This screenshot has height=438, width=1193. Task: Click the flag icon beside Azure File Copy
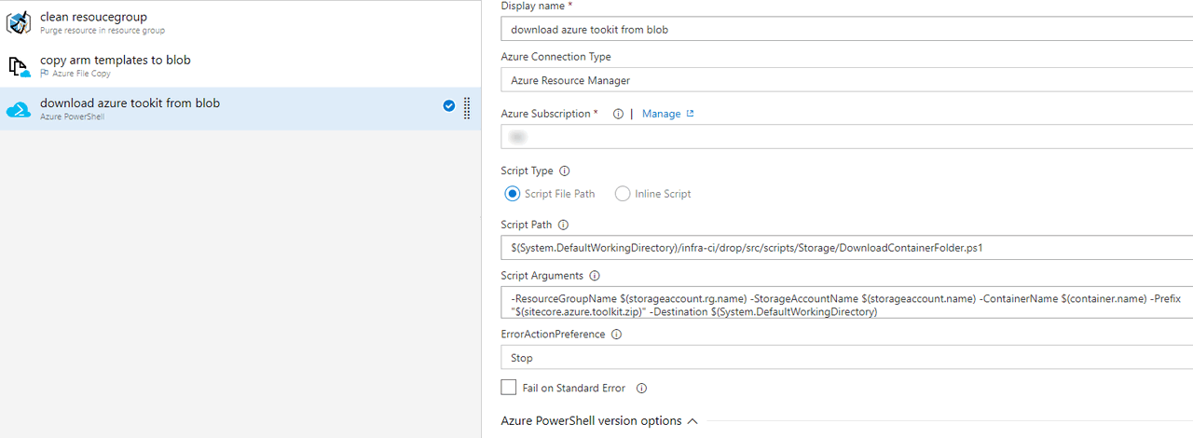(x=45, y=74)
